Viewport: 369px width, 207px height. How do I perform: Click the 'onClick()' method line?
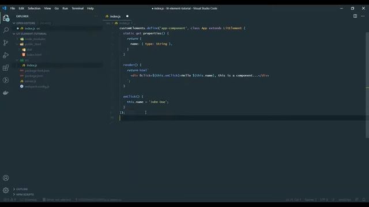click(x=133, y=97)
